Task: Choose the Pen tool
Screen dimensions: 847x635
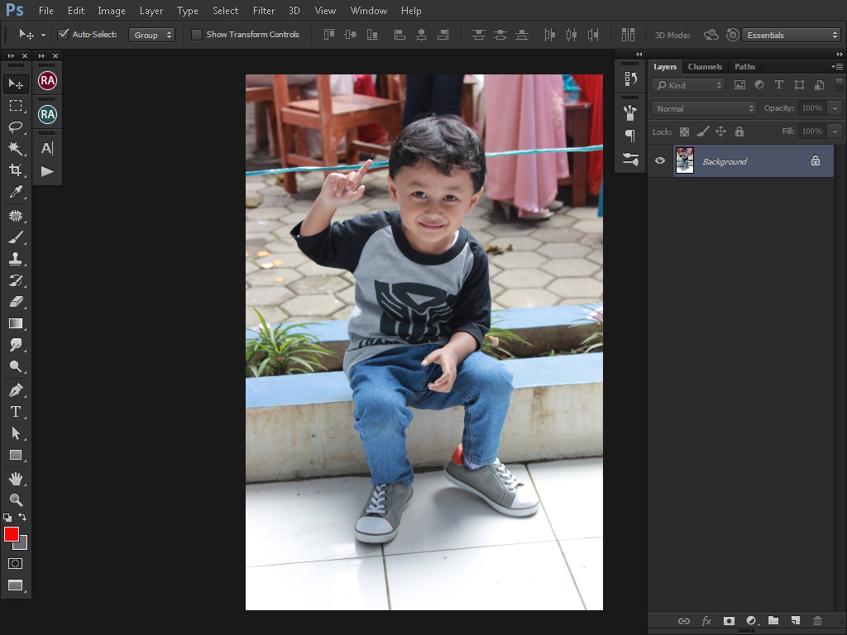Action: pos(15,389)
